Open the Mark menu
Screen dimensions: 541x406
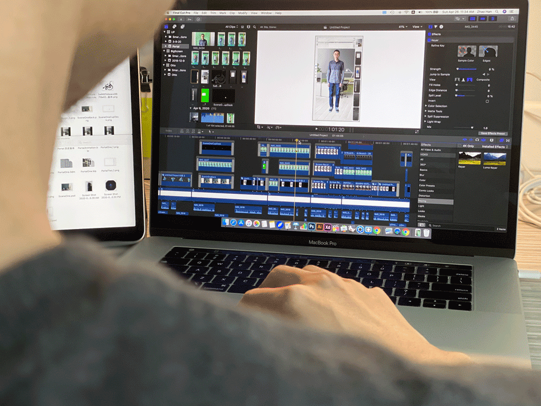[x=222, y=13]
